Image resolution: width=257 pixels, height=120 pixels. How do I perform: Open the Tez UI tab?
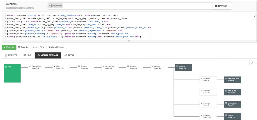point(70,55)
